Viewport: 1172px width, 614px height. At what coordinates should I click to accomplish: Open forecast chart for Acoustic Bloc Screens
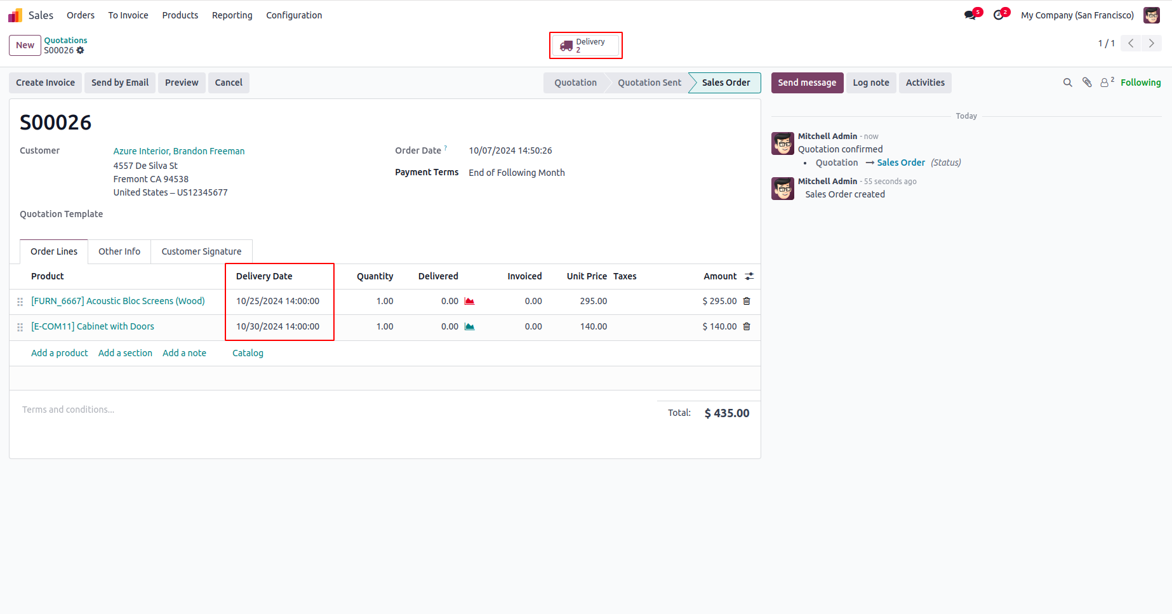(x=469, y=302)
